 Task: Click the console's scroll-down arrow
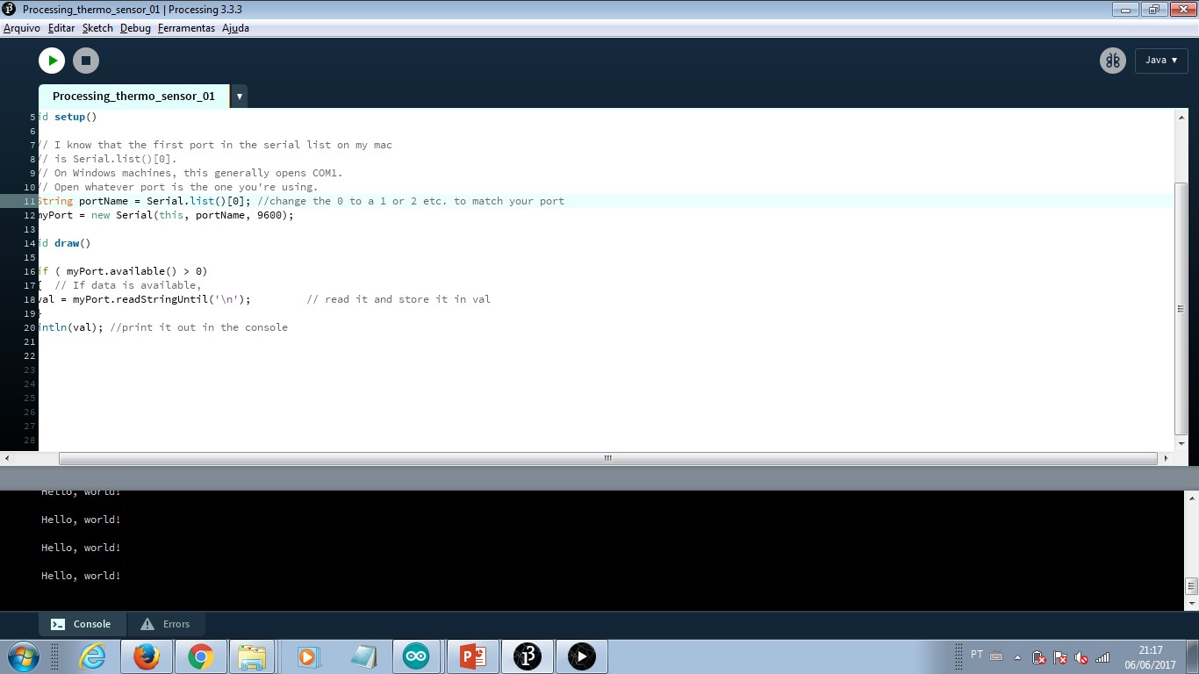[1191, 604]
